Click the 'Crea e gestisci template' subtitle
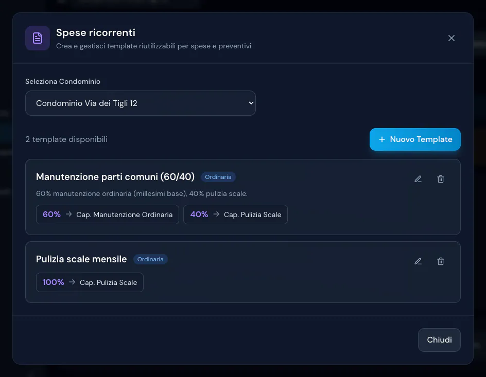This screenshot has width=486, height=377. [x=154, y=46]
